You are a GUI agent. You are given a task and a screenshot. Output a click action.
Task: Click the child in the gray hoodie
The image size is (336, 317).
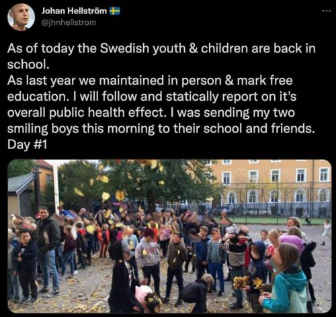[x=148, y=255]
